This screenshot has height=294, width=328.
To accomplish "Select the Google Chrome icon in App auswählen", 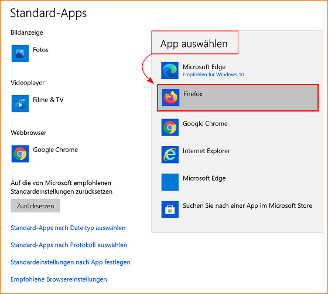I will click(170, 127).
